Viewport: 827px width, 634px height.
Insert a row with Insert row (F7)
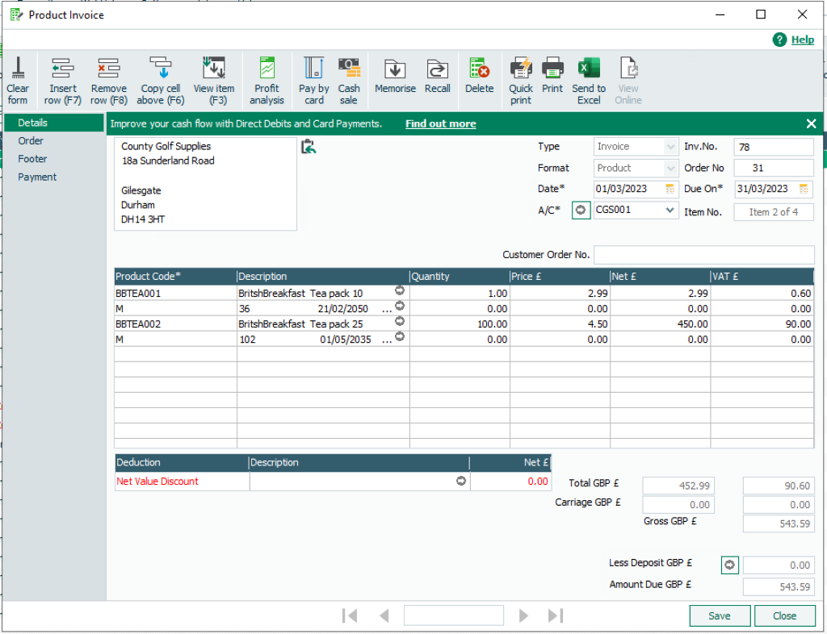point(63,81)
